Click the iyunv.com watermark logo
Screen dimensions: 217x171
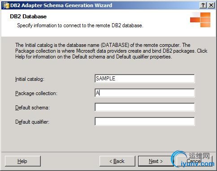pos(193,159)
